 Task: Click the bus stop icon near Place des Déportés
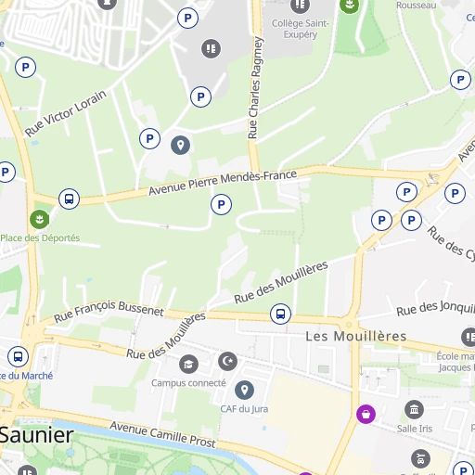[x=69, y=199]
